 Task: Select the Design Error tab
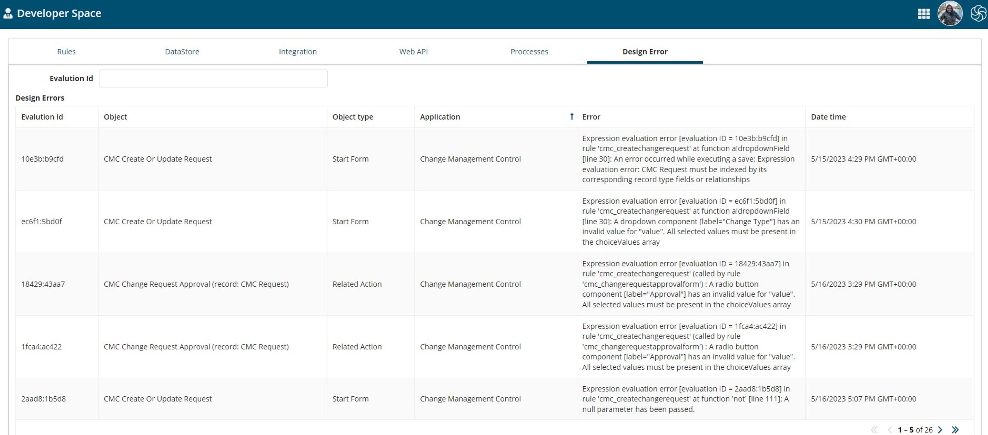[645, 51]
